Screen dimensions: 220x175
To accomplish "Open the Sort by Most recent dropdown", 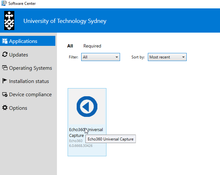I will pyautogui.click(x=167, y=57).
